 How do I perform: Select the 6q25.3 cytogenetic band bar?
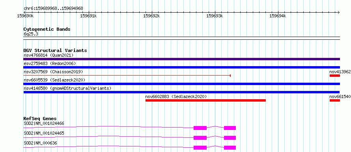(x=181, y=38)
